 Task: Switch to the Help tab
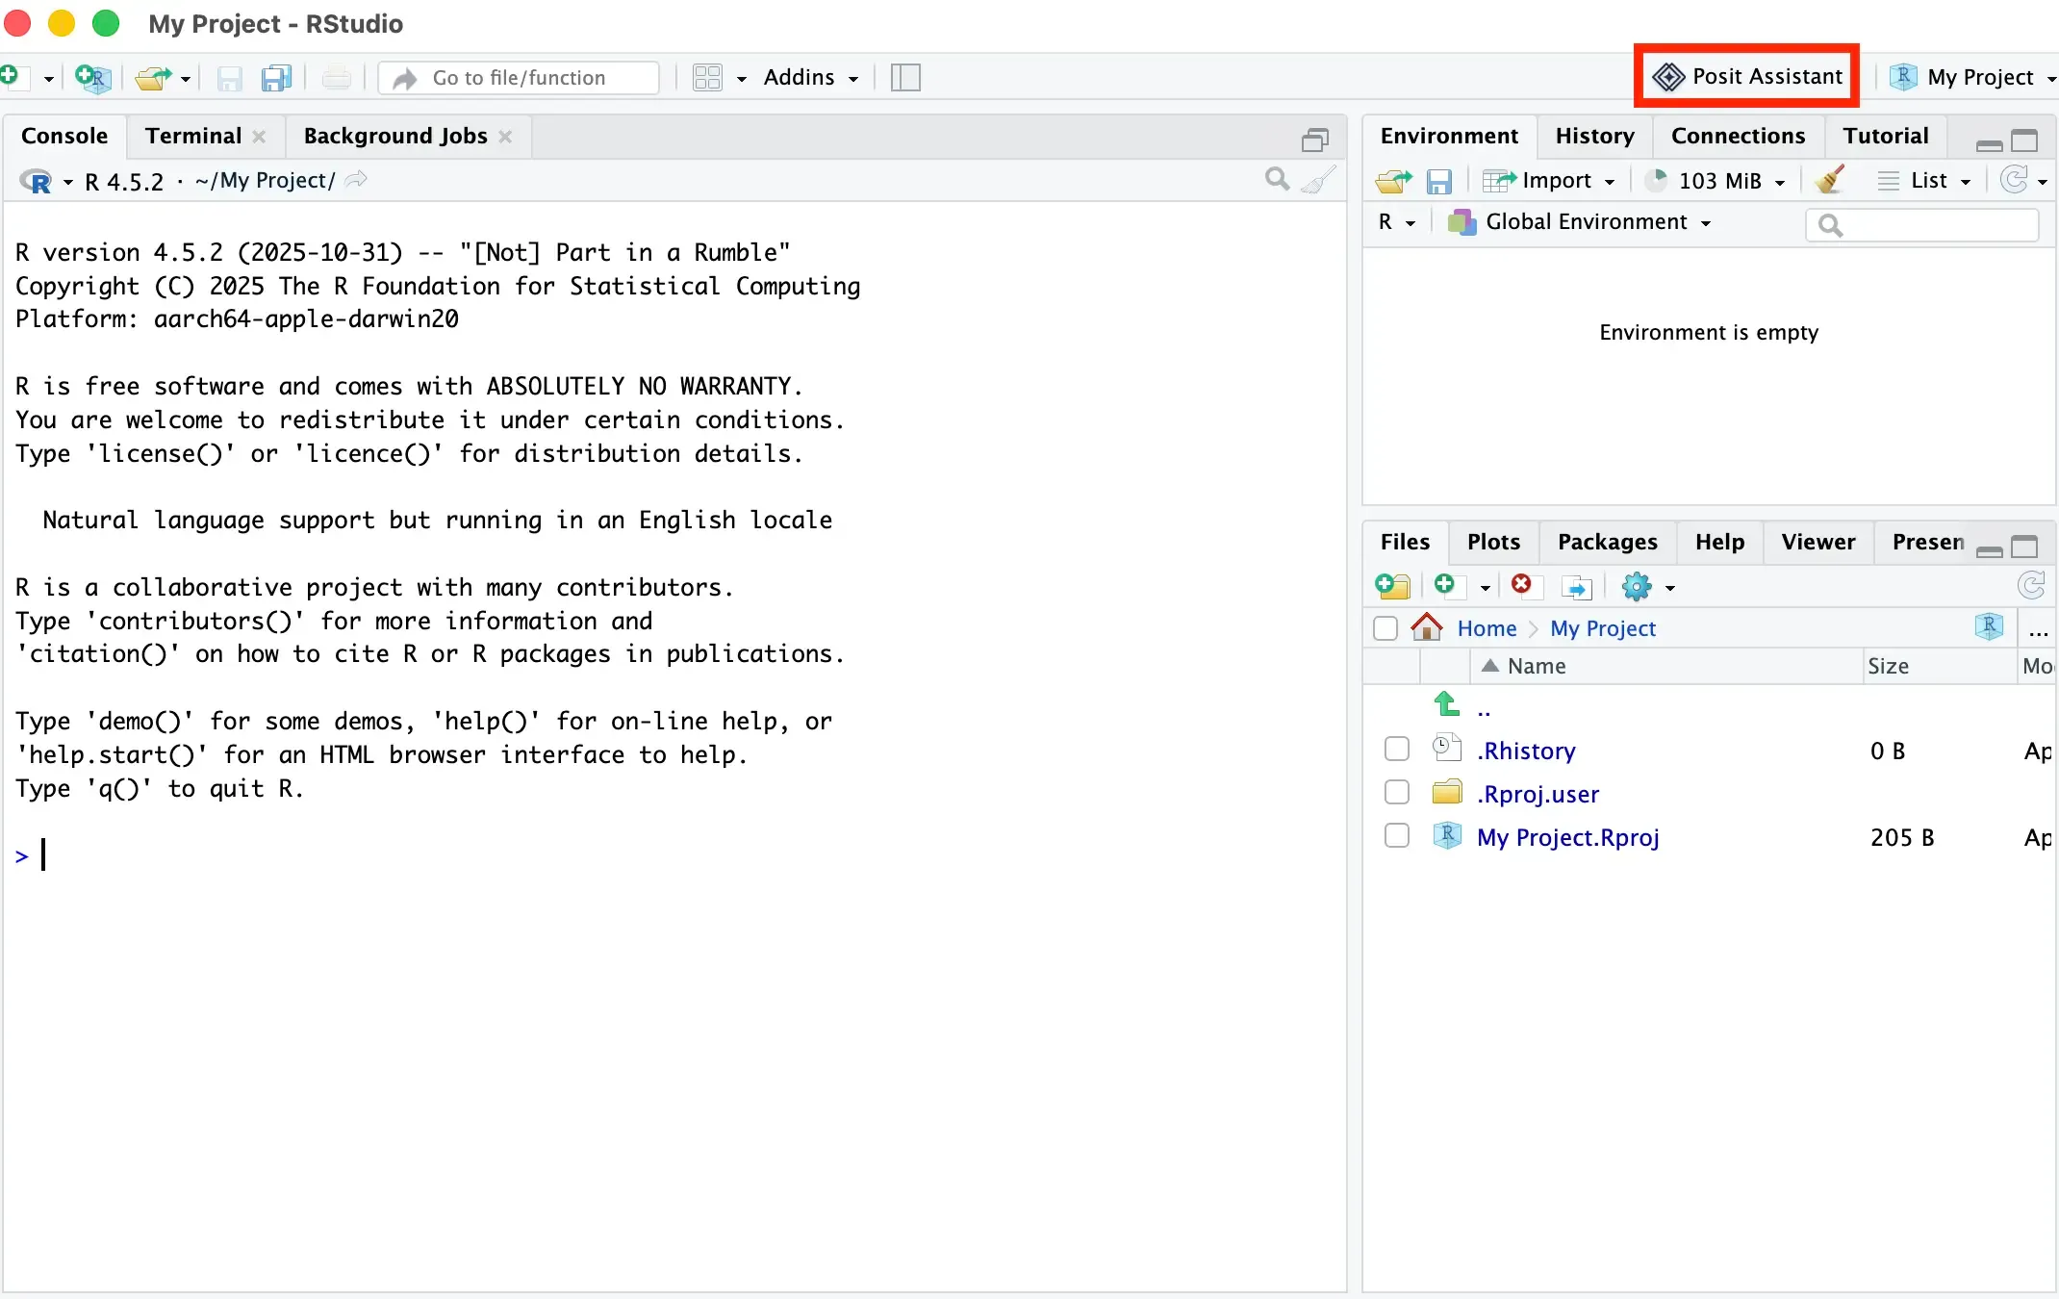click(x=1719, y=542)
